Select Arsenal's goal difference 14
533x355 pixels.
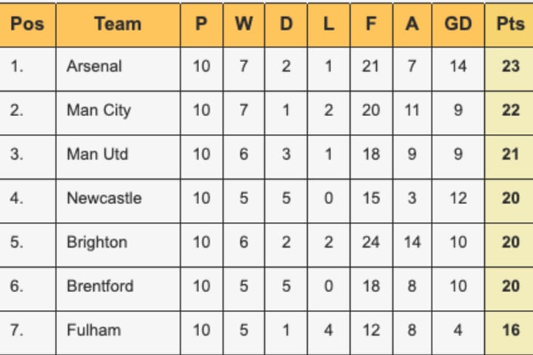coord(457,67)
